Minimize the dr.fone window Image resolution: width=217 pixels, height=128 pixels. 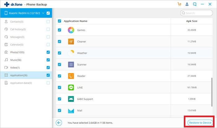tap(202, 4)
